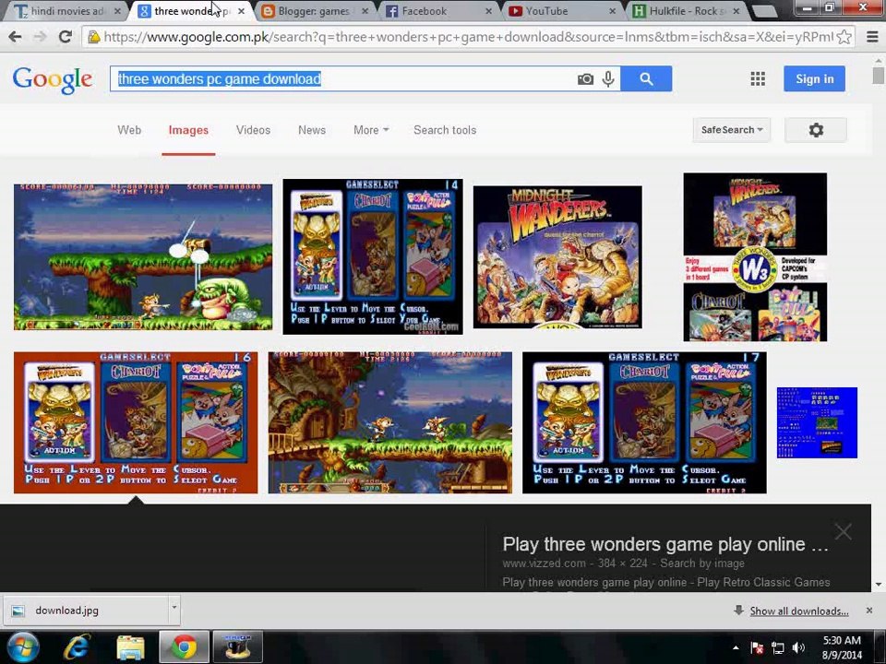Close the downloads bar
The height and width of the screenshot is (664, 886).
pos(869,611)
